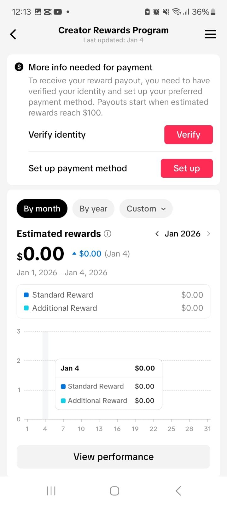Tap the Jan 4 chart tooltip

coord(108,384)
